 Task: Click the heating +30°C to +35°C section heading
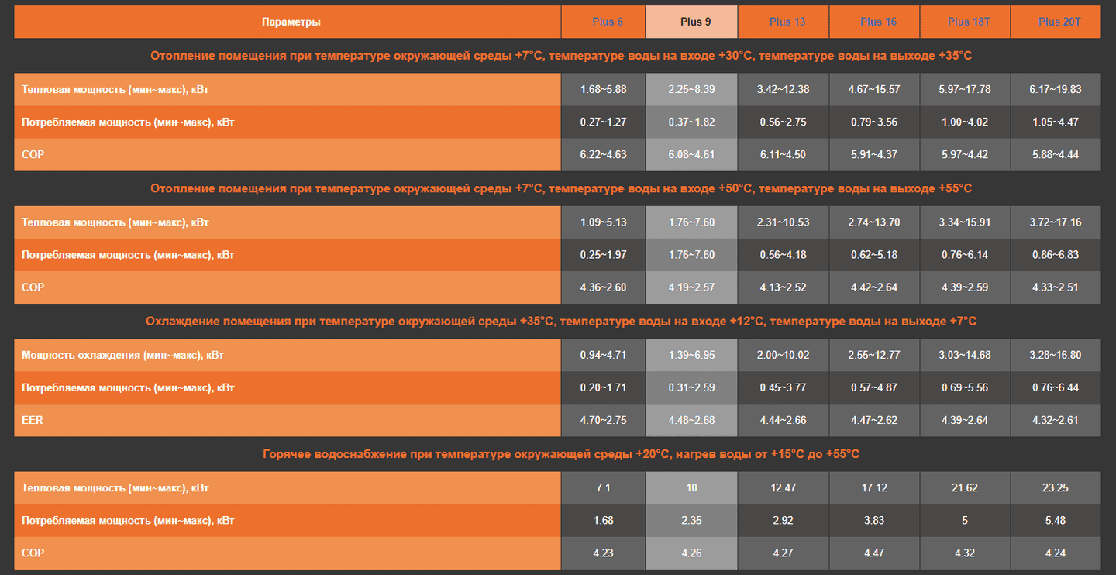[560, 56]
